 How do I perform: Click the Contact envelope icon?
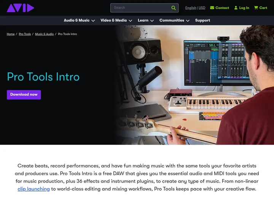tap(212, 8)
